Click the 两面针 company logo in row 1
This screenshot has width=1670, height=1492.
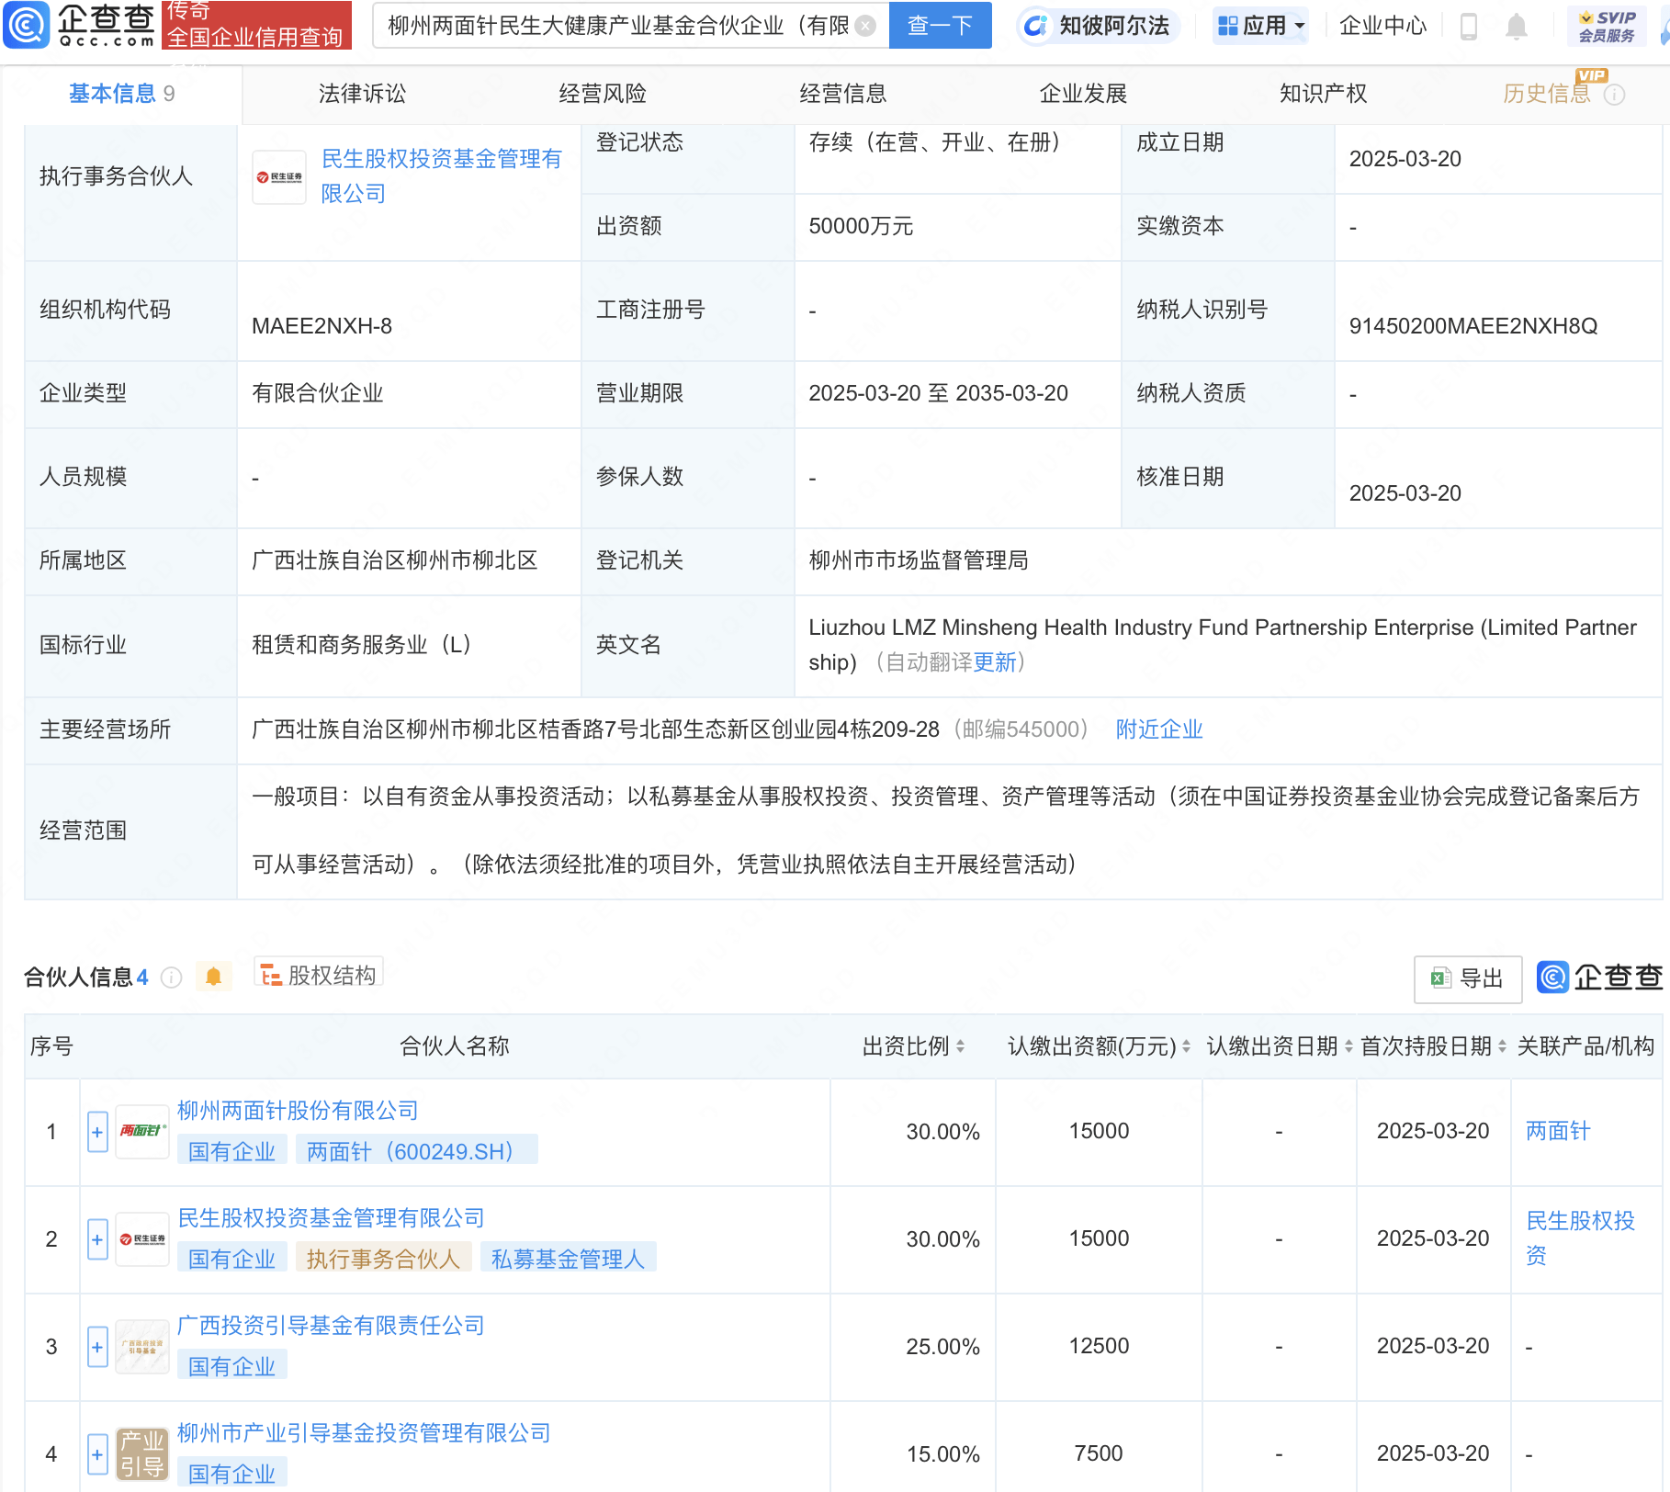(142, 1131)
